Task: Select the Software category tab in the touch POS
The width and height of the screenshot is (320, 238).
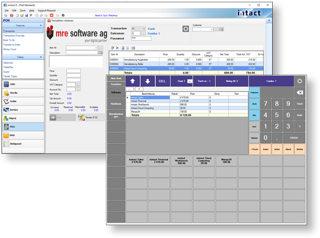Action: [116, 93]
